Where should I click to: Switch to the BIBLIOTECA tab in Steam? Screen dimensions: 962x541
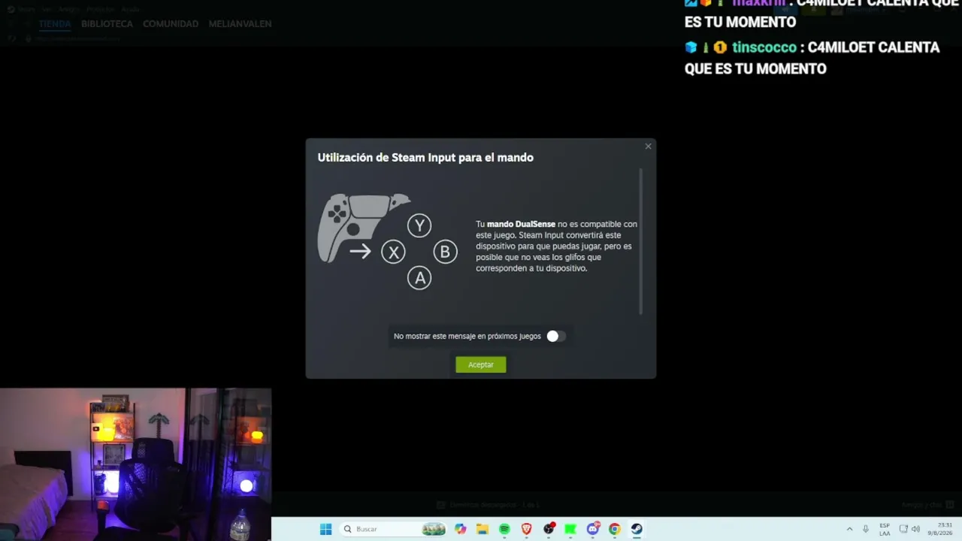coord(107,24)
